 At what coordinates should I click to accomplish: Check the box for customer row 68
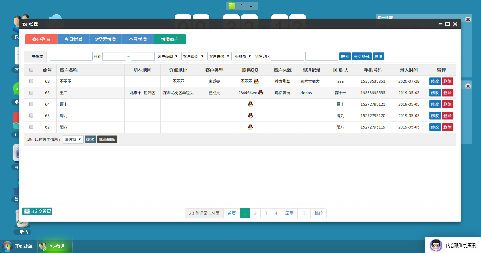click(31, 81)
